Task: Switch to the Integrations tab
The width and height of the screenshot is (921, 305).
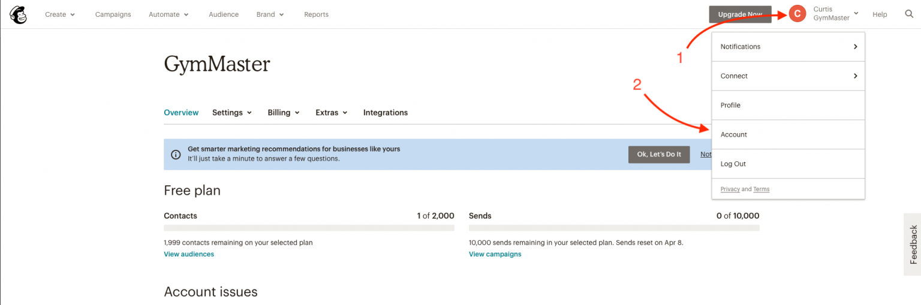Action: pos(385,113)
